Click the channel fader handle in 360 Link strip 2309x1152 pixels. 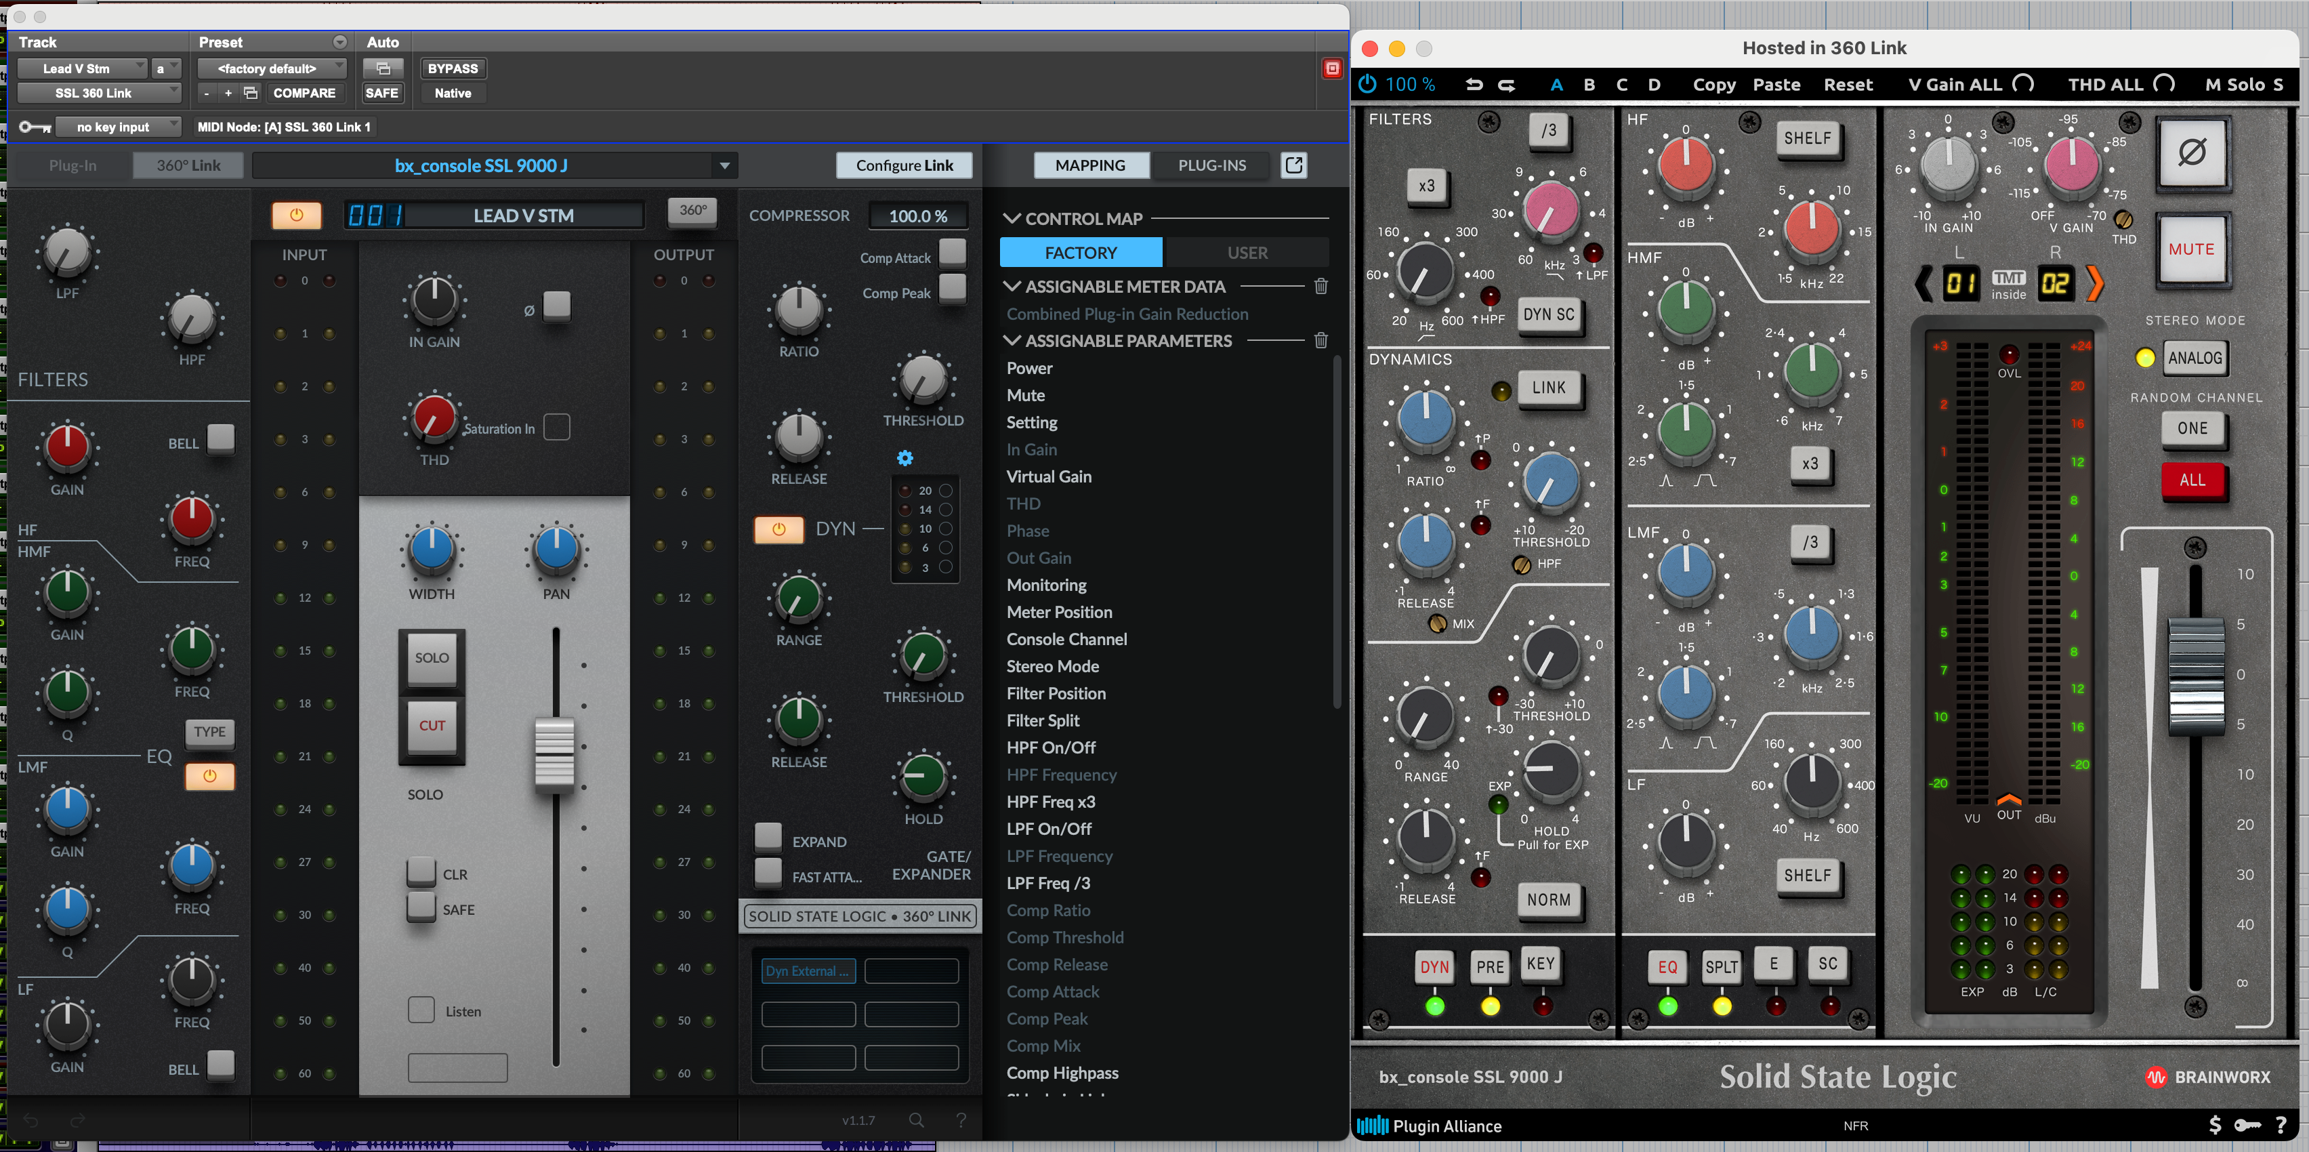coord(555,754)
